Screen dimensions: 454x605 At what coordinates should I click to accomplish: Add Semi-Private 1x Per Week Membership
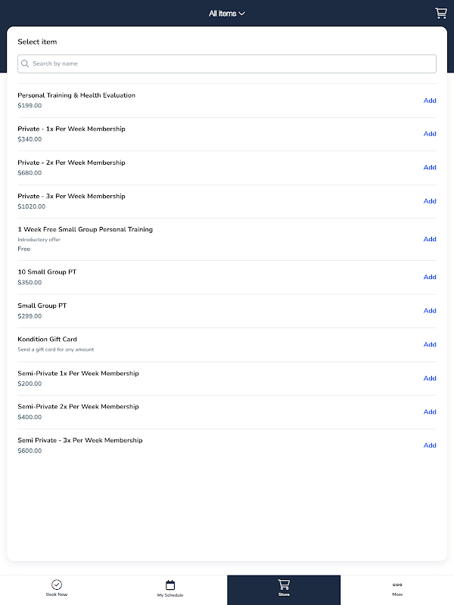[430, 378]
